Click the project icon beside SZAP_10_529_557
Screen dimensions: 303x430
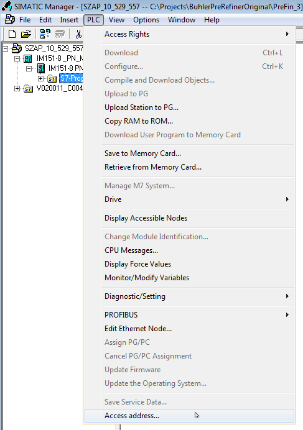coord(17,48)
